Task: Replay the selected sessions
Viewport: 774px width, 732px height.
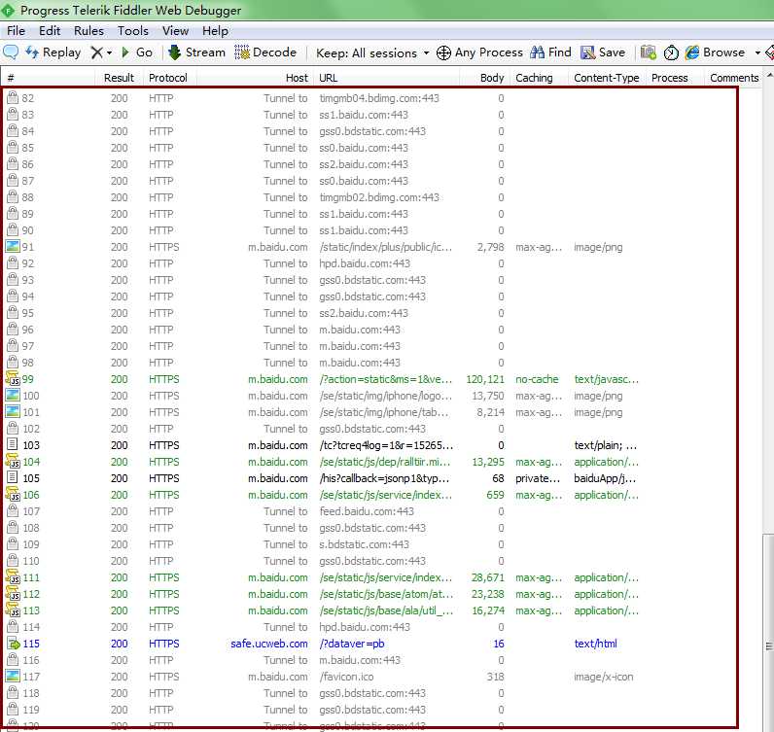Action: pyautogui.click(x=53, y=52)
